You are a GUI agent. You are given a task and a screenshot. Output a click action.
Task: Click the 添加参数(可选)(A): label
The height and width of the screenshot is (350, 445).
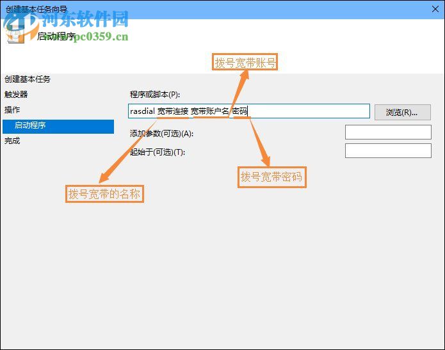coord(161,133)
